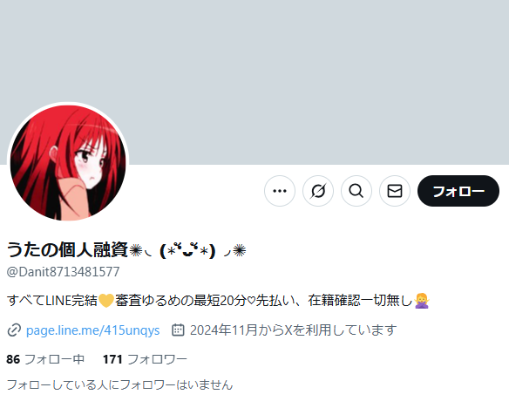The image size is (509, 408).
Task: Open the three-dot more options menu
Action: 280,191
